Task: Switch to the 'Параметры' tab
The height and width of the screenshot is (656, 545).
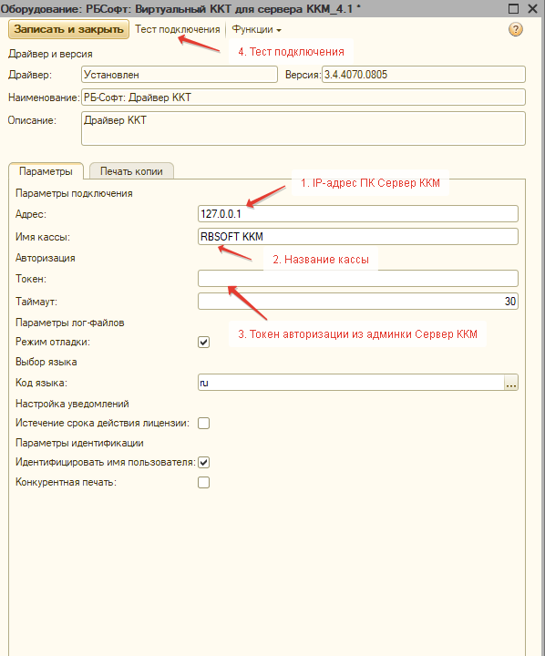Action: point(46,171)
